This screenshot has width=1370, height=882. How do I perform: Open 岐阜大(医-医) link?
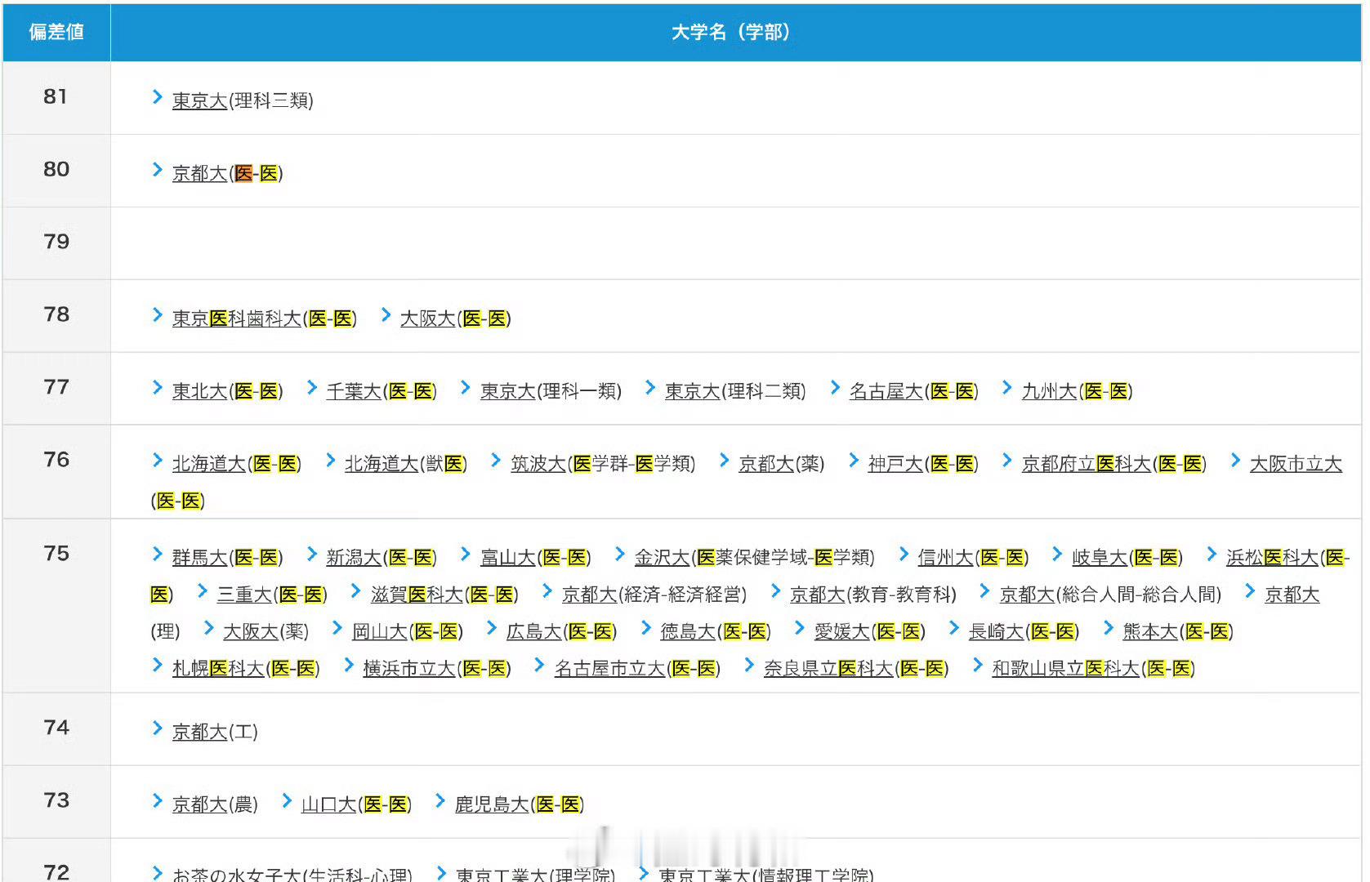click(1127, 558)
